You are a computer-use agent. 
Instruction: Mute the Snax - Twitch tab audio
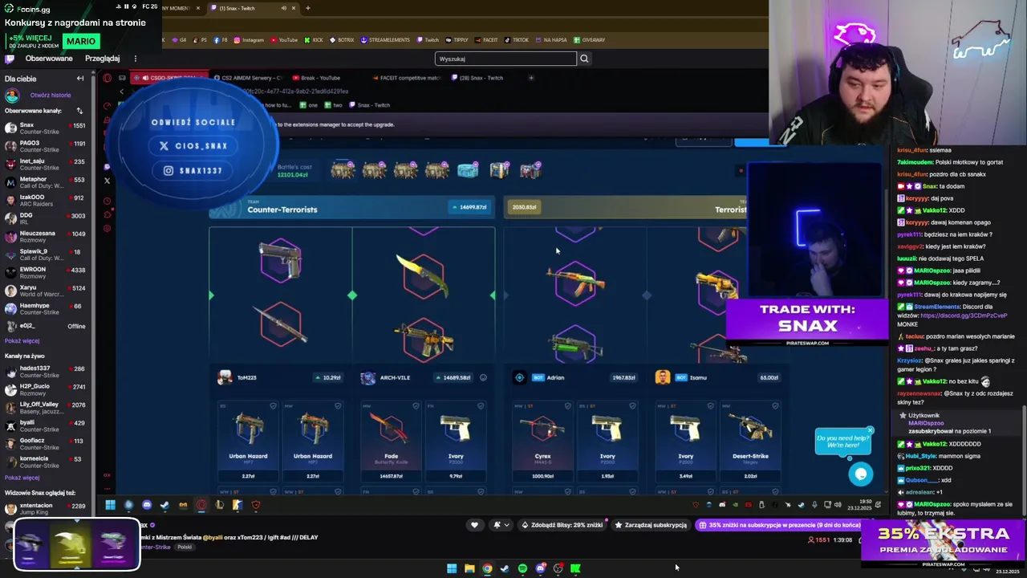tap(283, 8)
